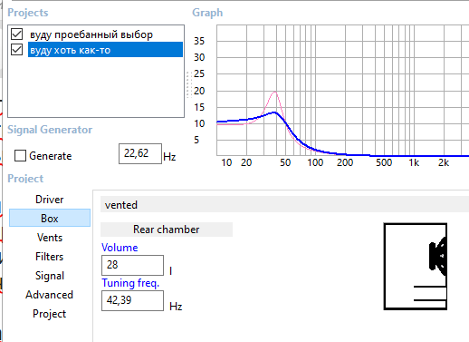The width and height of the screenshot is (469, 342).
Task: Switch to the Vents section
Action: [50, 238]
